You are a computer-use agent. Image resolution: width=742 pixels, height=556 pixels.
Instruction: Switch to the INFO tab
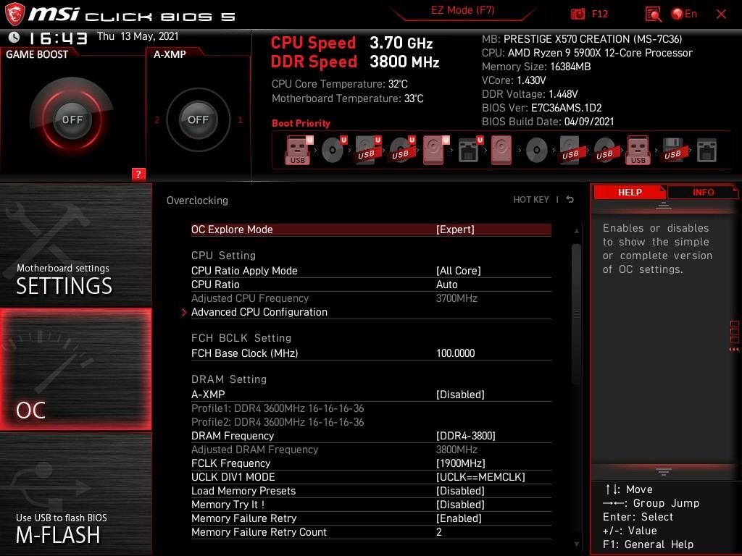coord(703,192)
